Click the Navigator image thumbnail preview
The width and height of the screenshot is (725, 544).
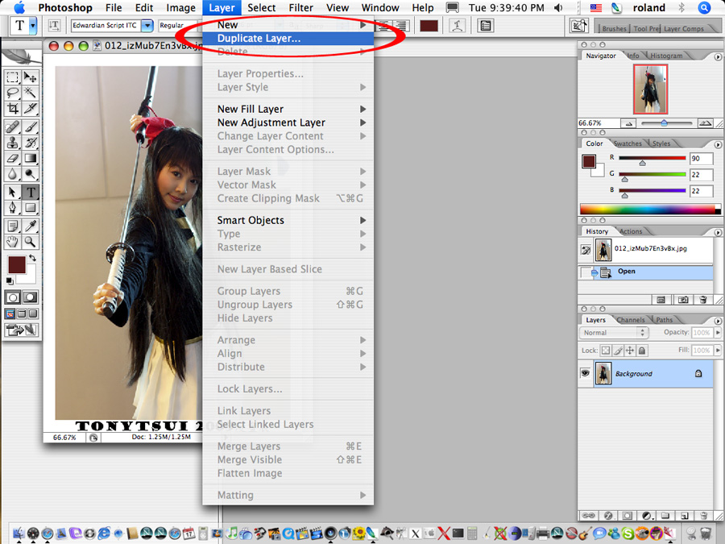649,89
